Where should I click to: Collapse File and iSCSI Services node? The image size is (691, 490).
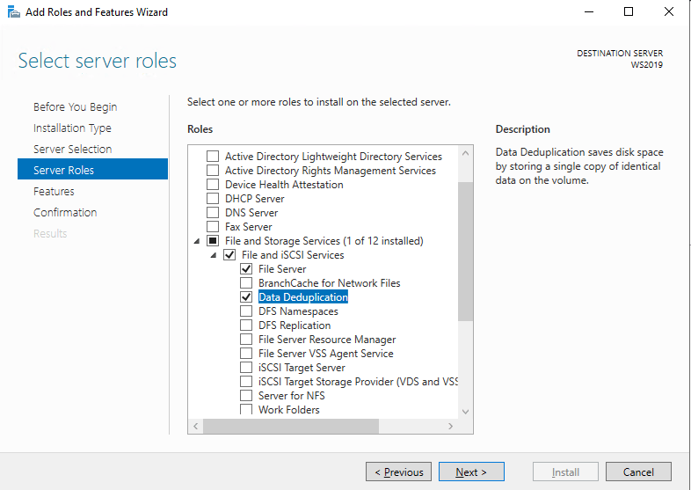pos(214,255)
